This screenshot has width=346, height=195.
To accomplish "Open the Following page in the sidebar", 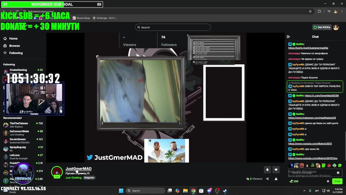I will [x=13, y=53].
